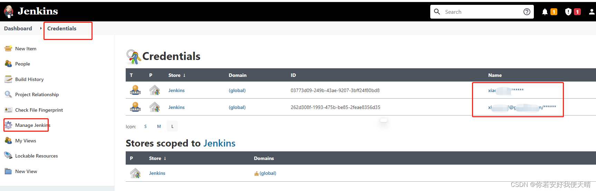Click Credentials breadcrumb link
This screenshot has width=596, height=191.
tap(62, 28)
